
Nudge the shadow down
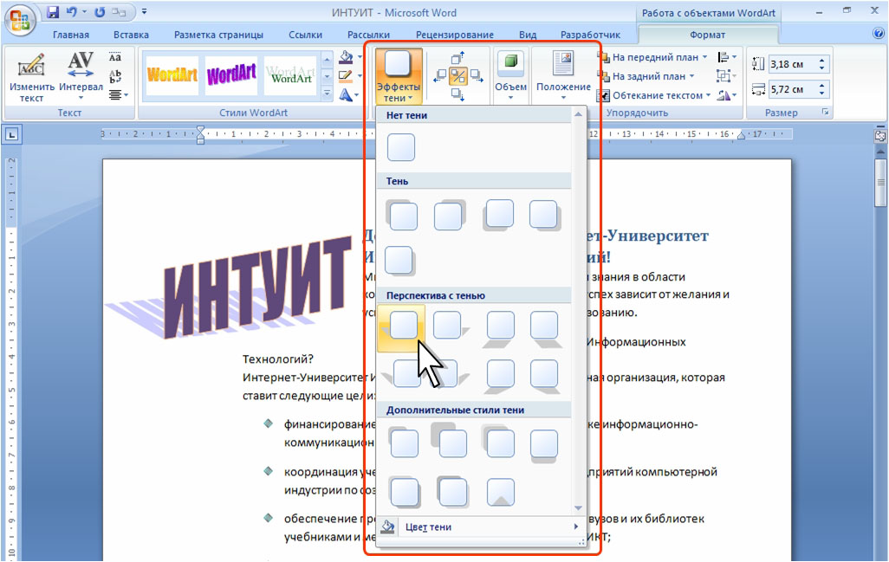[458, 94]
